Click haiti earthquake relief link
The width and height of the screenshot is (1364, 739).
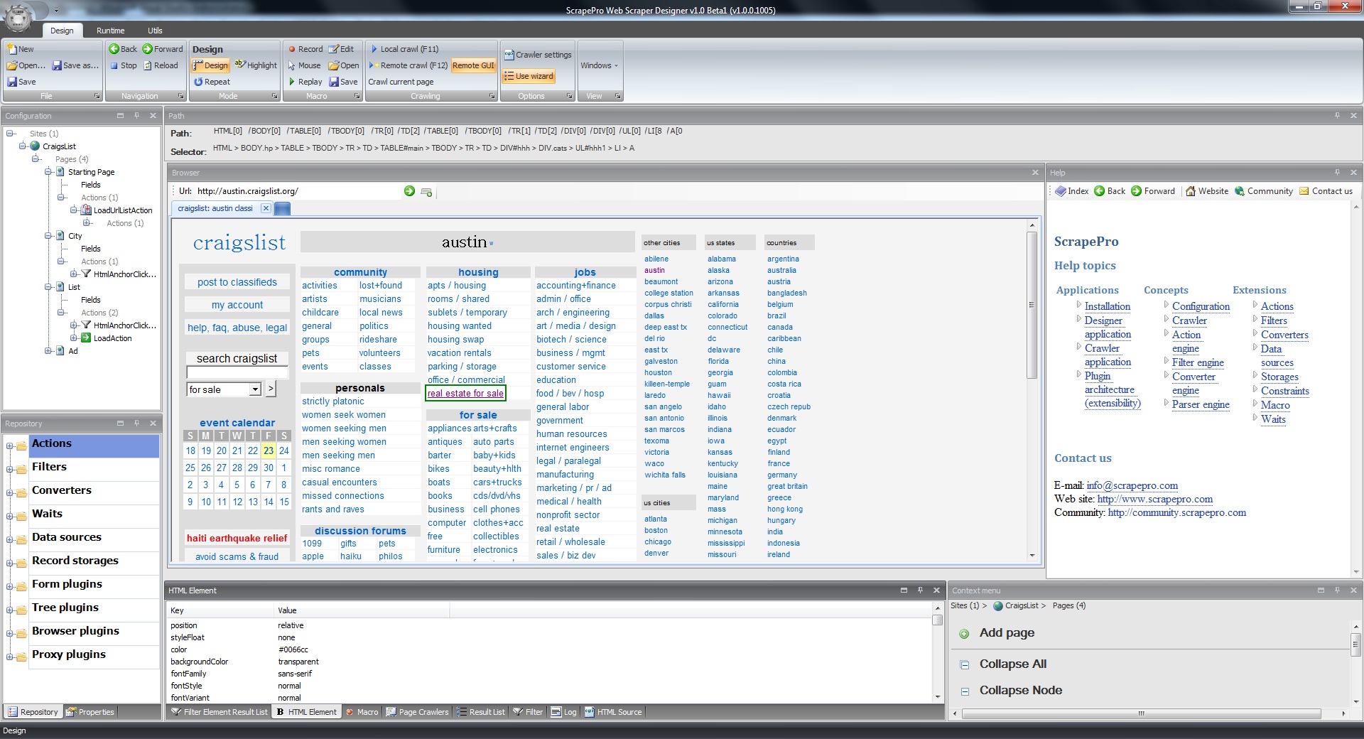[237, 539]
